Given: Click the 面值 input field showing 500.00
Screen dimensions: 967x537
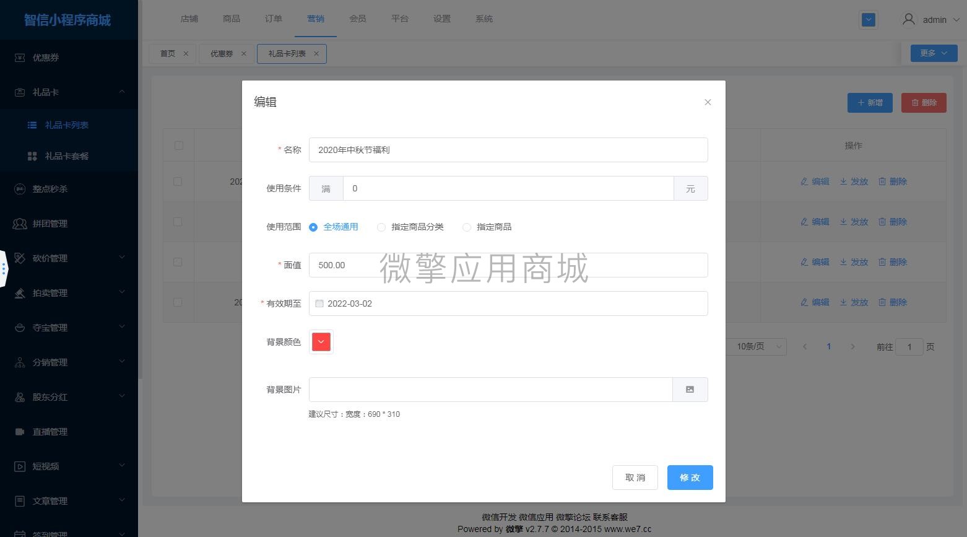Looking at the screenshot, I should 508,265.
